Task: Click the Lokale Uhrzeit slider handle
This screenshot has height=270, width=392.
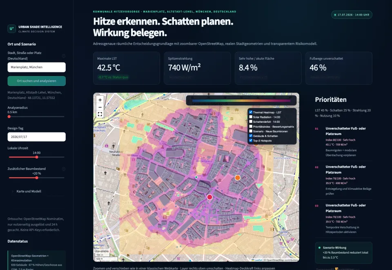Action: [x=37, y=157]
